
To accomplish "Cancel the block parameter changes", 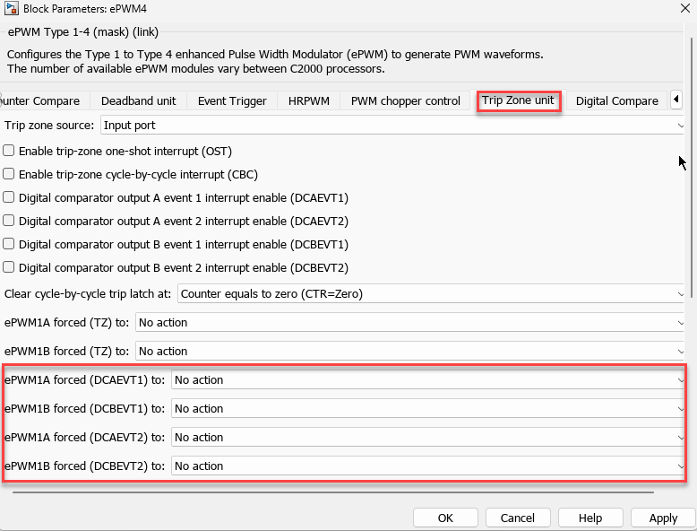I will point(517,518).
